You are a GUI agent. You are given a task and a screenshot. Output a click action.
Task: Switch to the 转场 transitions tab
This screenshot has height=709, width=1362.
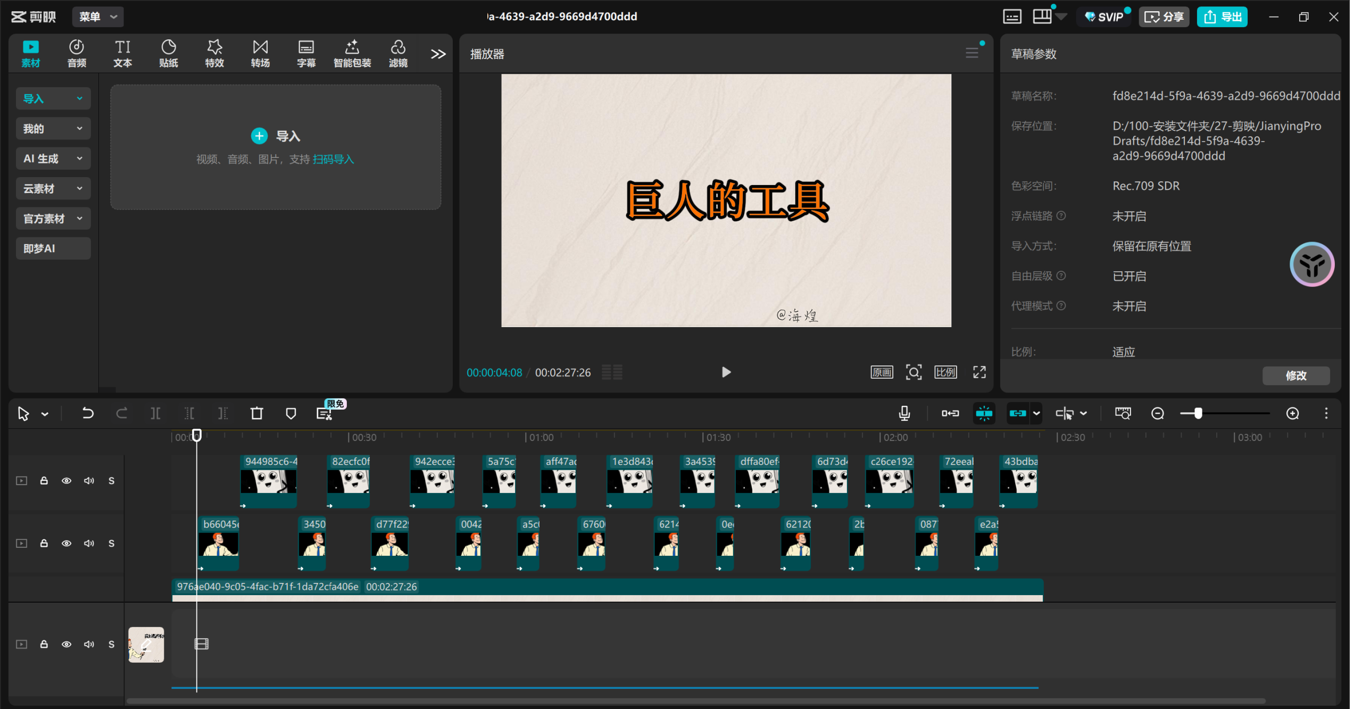click(x=260, y=54)
